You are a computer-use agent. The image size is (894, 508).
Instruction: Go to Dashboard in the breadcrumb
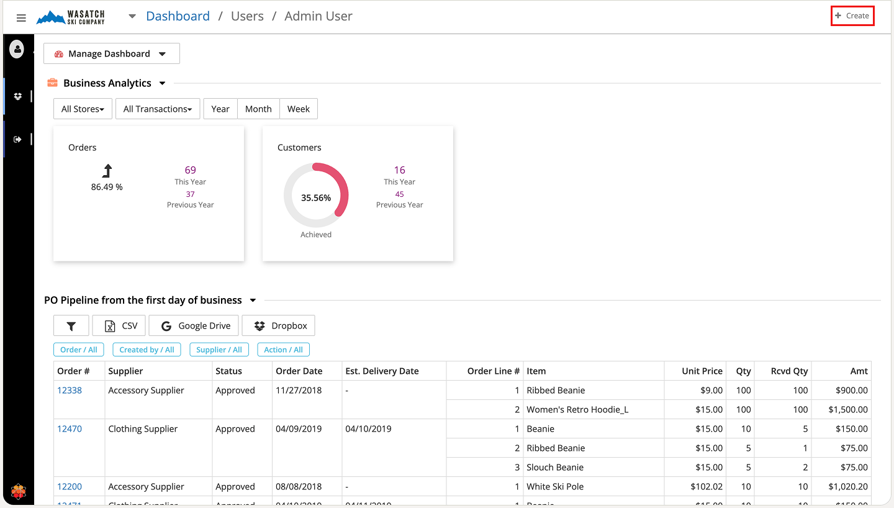178,16
